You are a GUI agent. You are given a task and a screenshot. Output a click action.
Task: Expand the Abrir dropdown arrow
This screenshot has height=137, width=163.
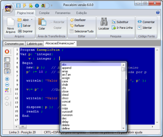tap(32, 20)
